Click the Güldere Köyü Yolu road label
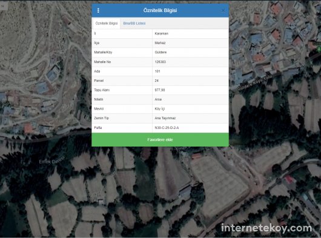The height and width of the screenshot is (238, 321). (255, 83)
